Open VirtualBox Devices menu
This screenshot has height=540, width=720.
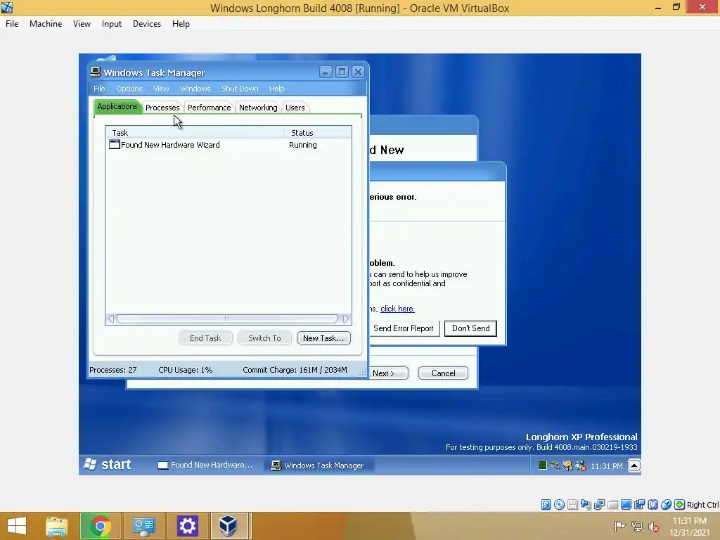tap(147, 24)
